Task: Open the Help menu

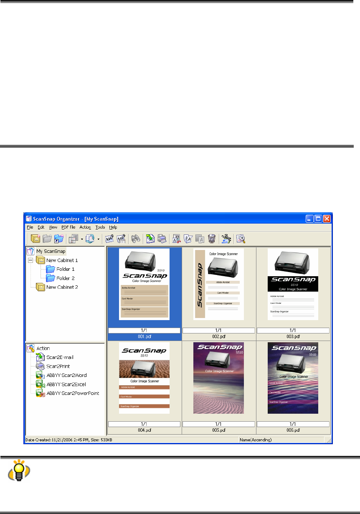Action: tap(114, 227)
